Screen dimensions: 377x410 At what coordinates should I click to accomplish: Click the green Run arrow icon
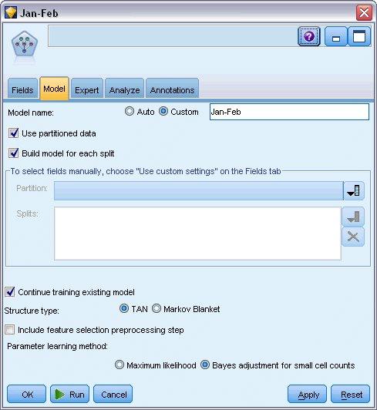pos(60,395)
